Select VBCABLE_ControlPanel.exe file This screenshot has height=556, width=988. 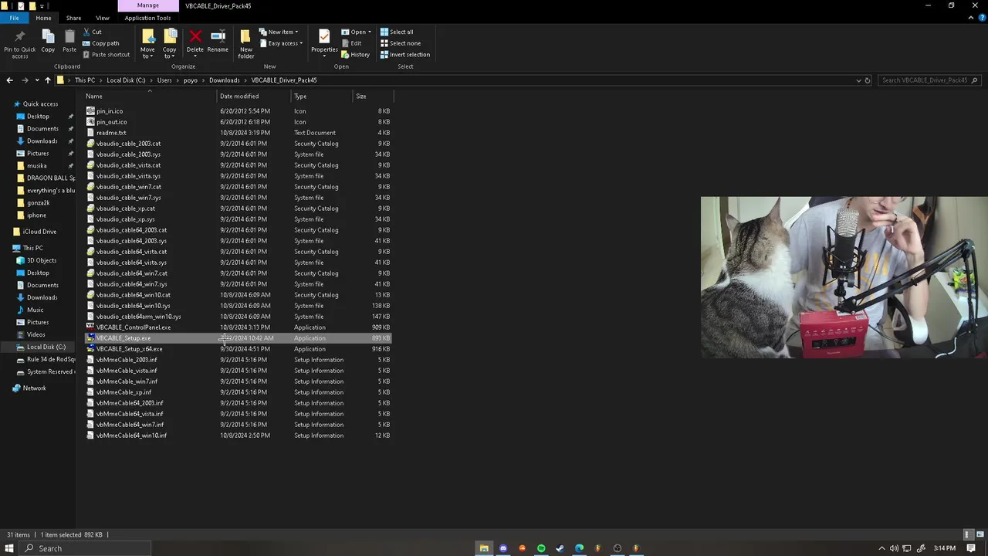click(x=134, y=327)
